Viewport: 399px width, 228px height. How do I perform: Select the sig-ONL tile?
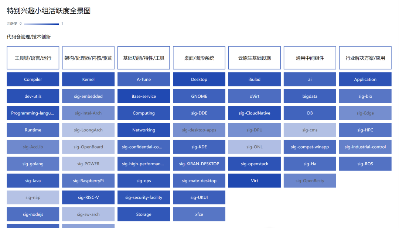click(x=255, y=147)
